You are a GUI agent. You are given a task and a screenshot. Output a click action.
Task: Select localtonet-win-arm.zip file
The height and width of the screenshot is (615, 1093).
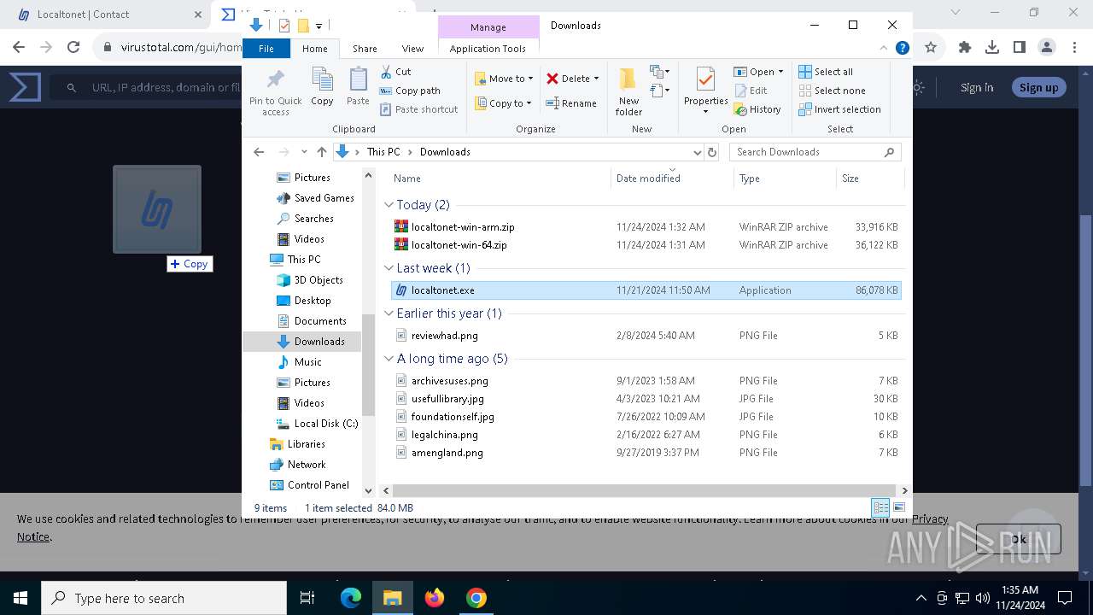coord(646,227)
